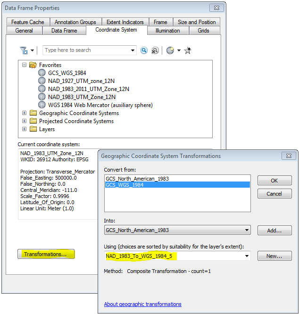This screenshot has width=299, height=314.
Task: Select GCS_WGS_1984 in Favorites
Action: pyautogui.click(x=67, y=73)
